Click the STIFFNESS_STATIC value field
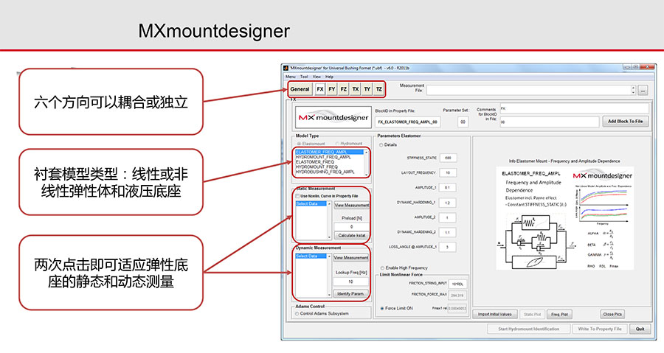The image size is (664, 353). [448, 158]
